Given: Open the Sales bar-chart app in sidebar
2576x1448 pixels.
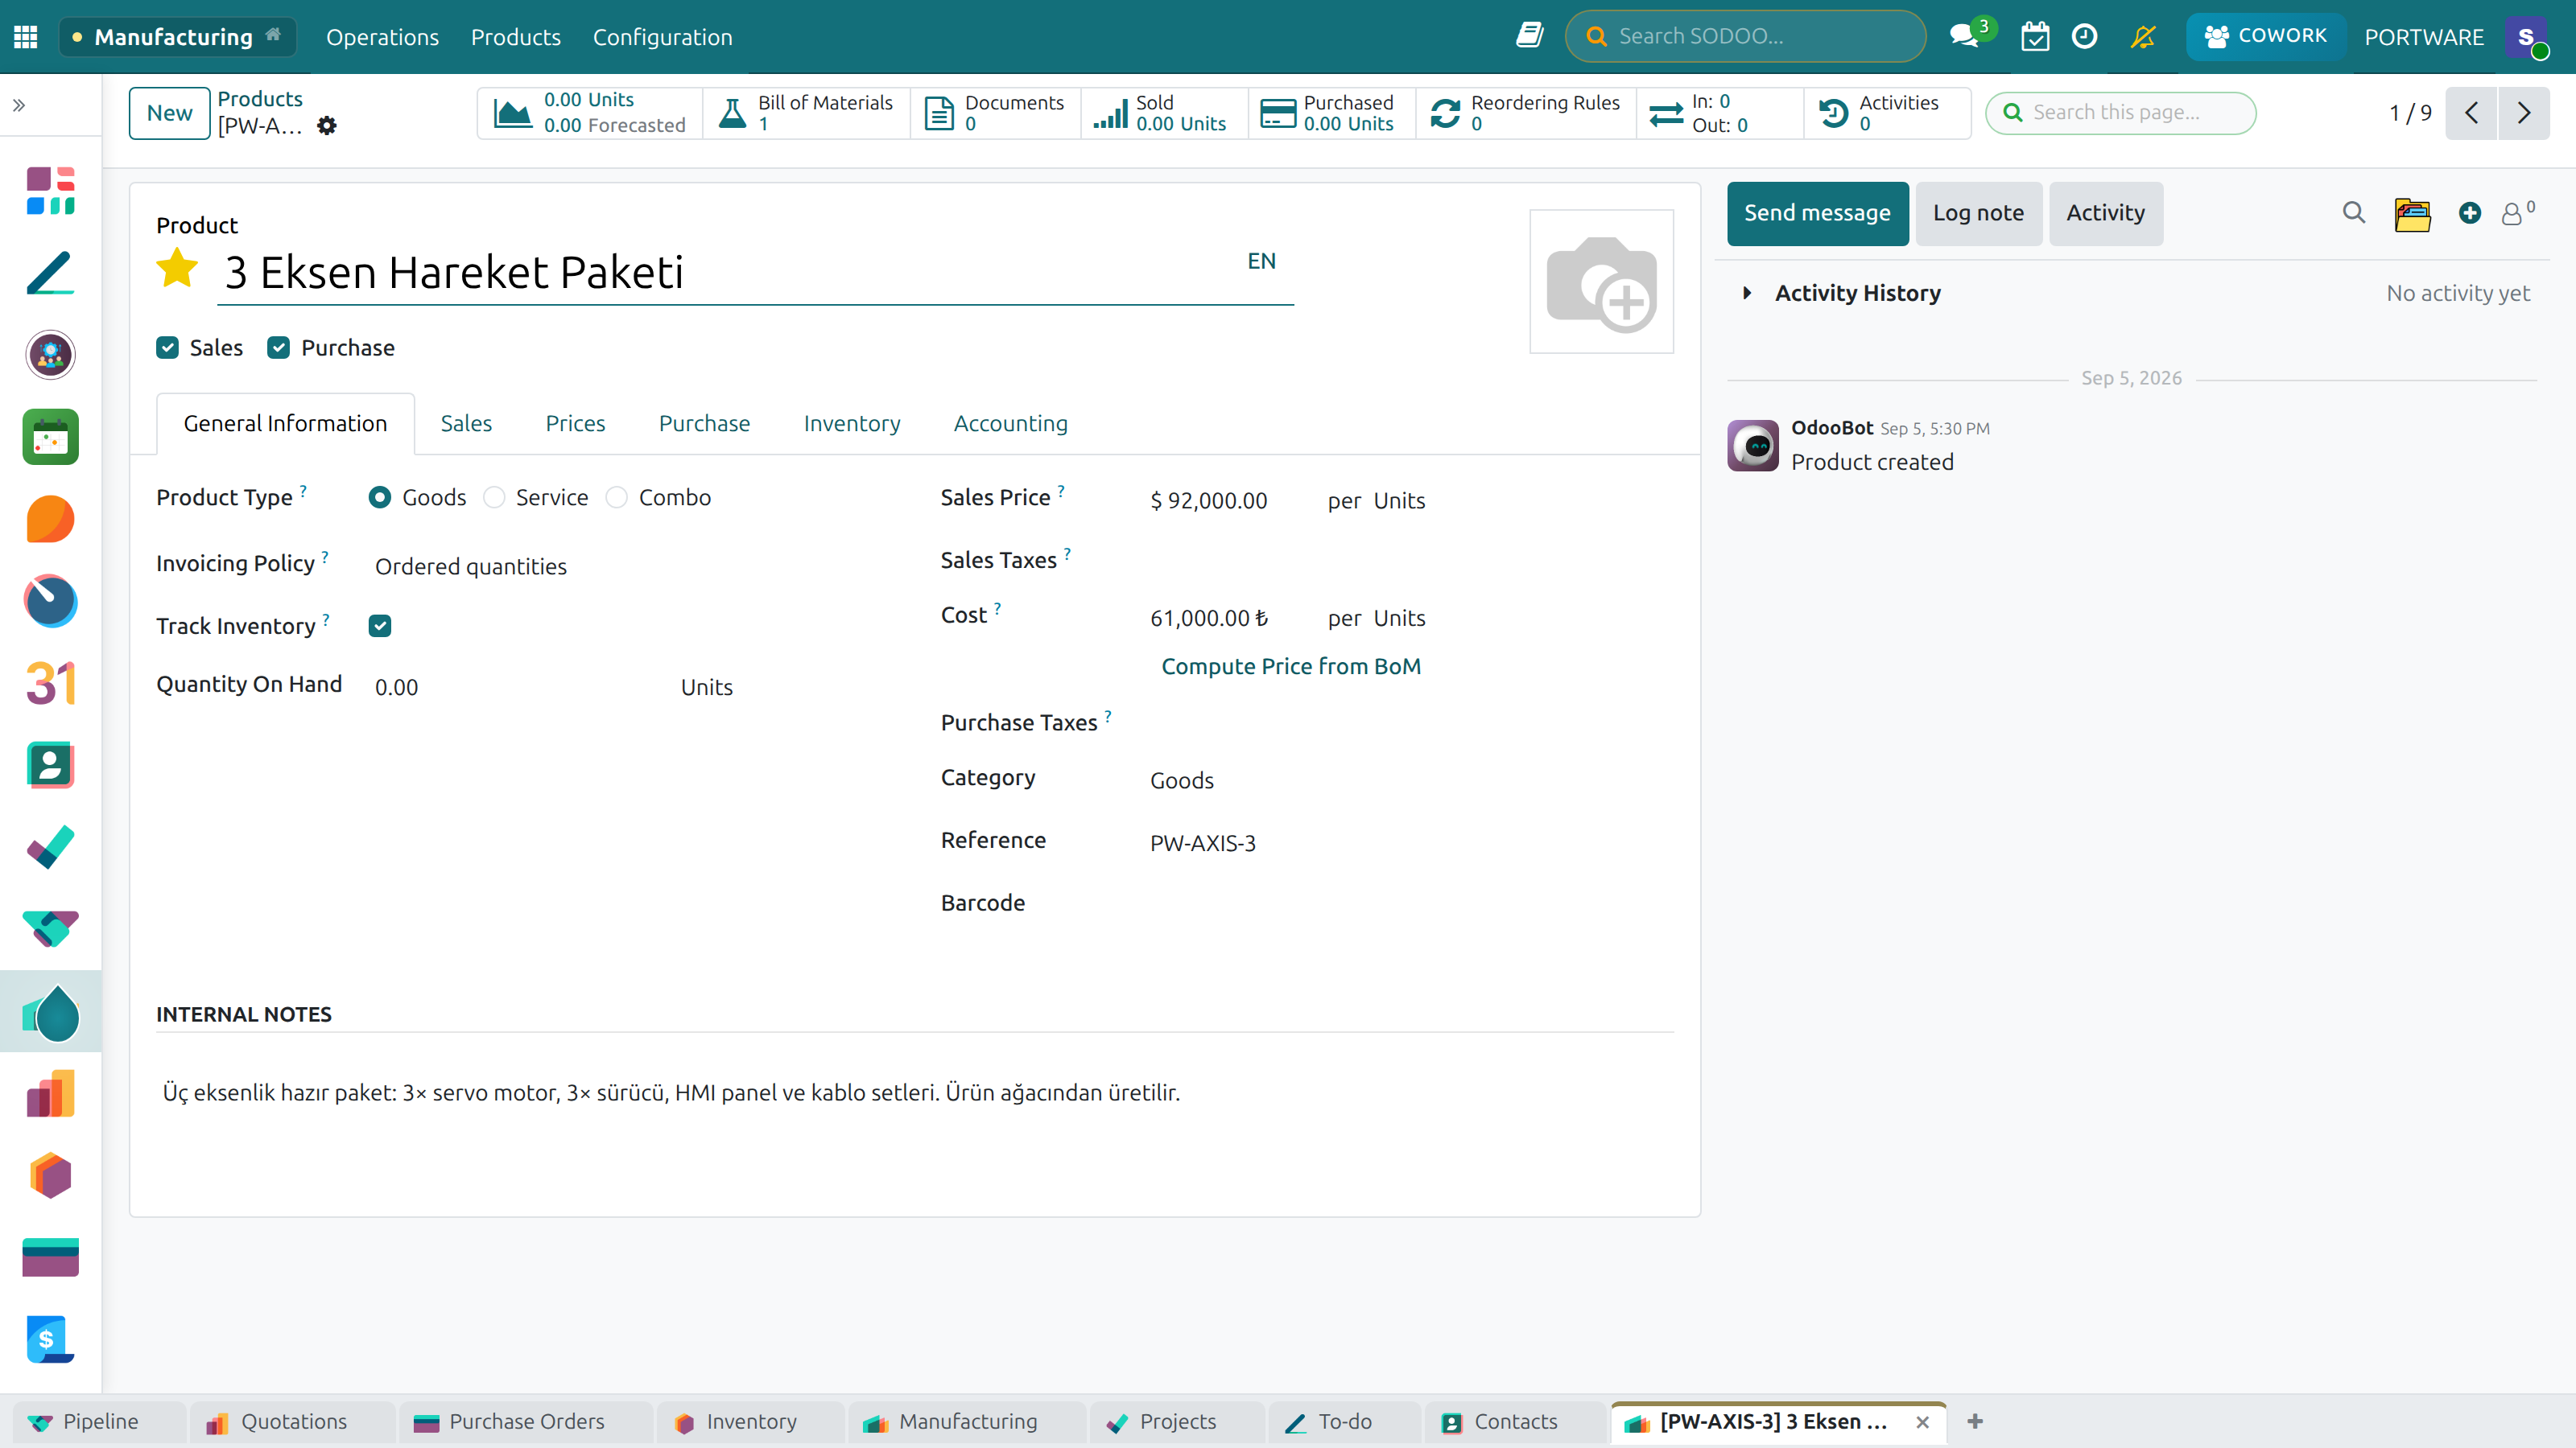Looking at the screenshot, I should pos(50,1093).
